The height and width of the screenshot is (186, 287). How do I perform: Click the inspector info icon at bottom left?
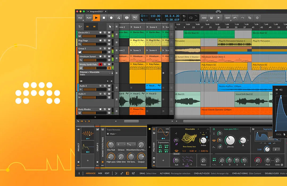tap(79, 173)
